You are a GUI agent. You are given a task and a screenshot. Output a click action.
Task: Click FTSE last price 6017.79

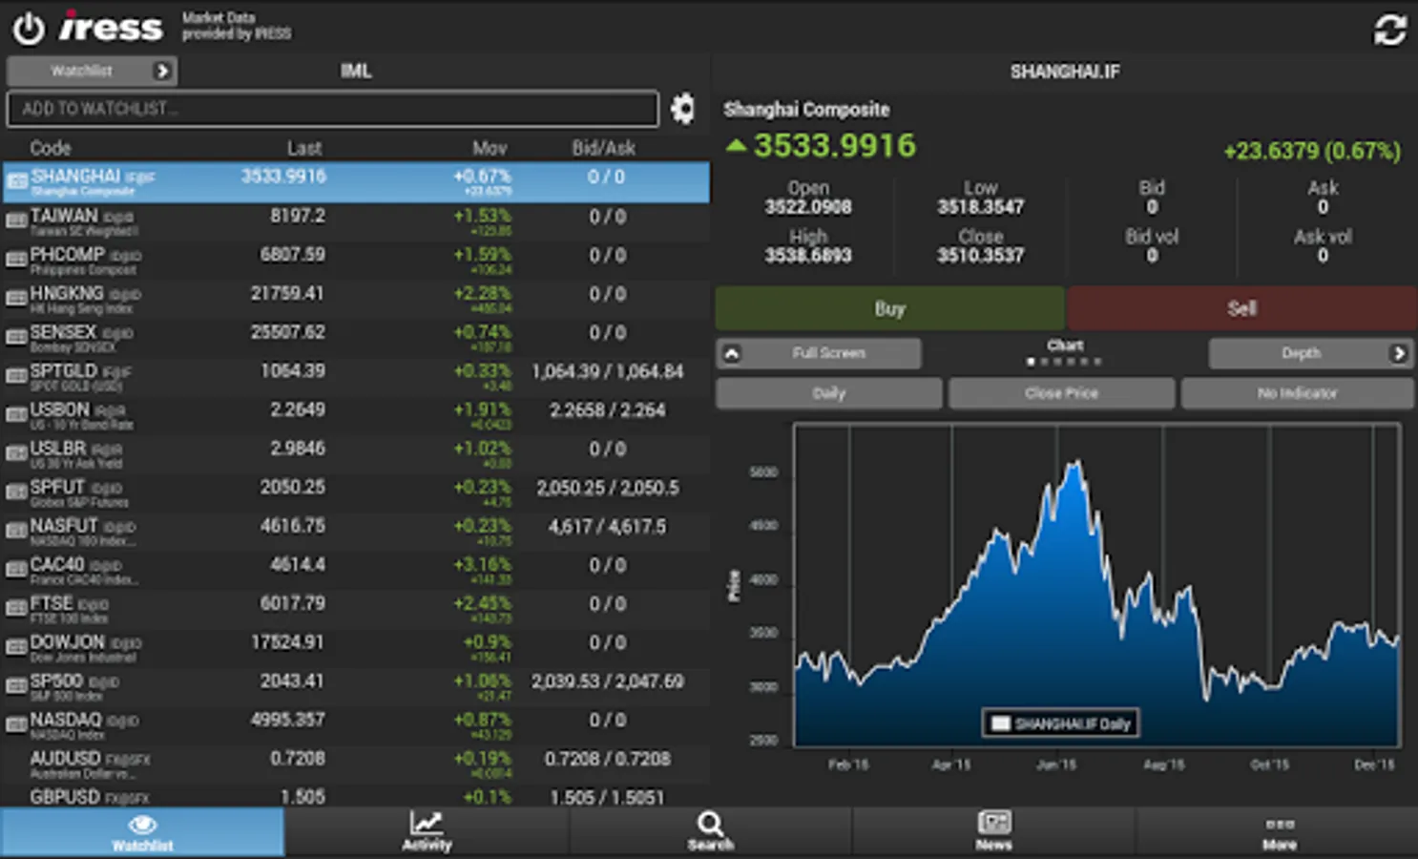click(x=293, y=603)
